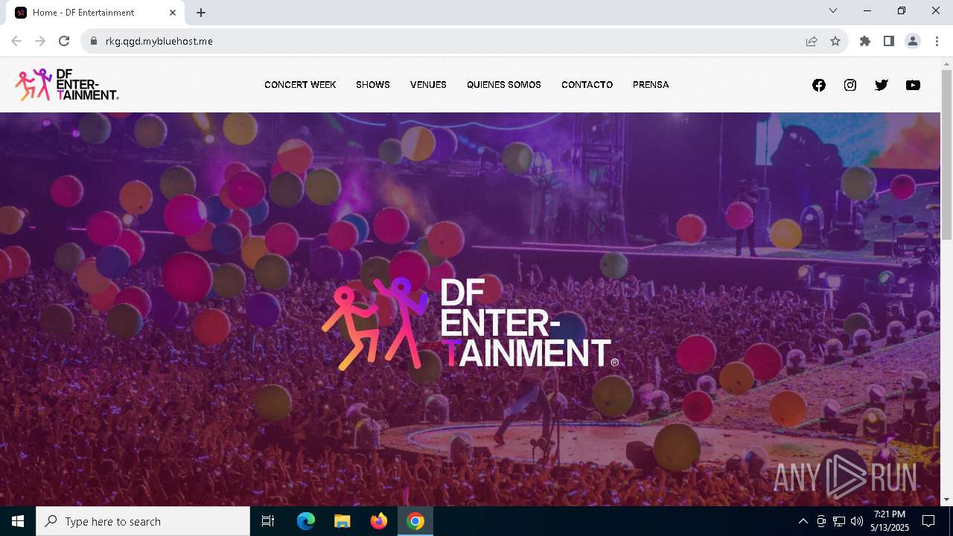Click the browser Back arrow

pos(16,41)
